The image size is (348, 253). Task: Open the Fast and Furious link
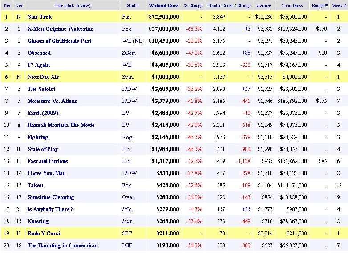(48, 161)
